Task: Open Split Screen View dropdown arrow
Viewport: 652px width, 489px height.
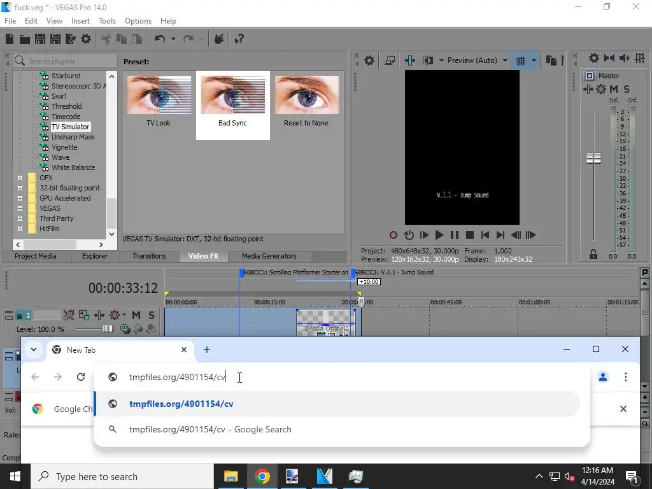Action: point(441,60)
